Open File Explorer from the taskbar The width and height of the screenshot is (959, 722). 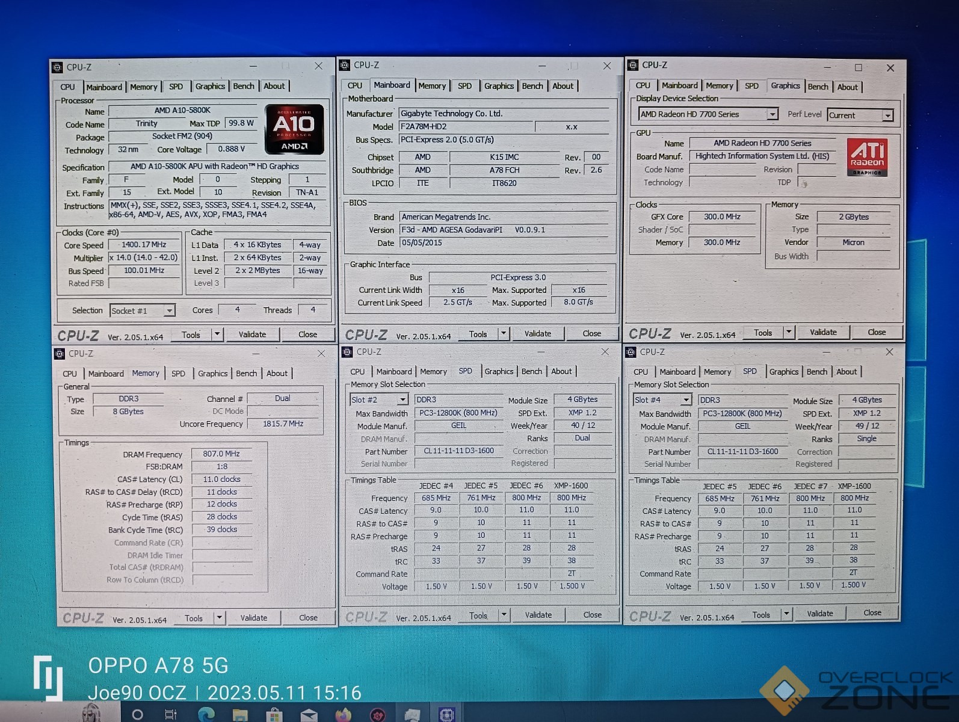pyautogui.click(x=240, y=714)
